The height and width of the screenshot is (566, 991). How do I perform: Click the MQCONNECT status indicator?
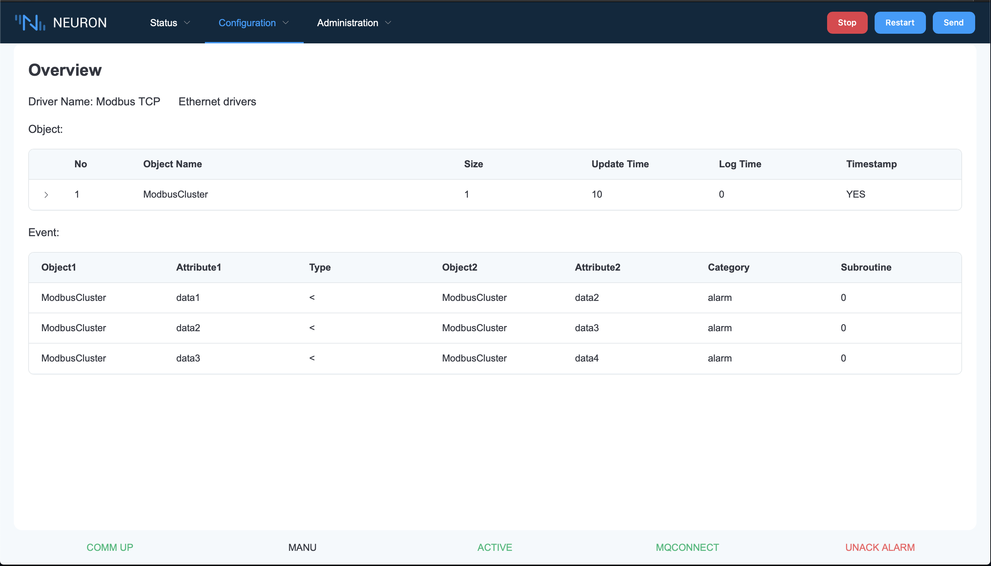(687, 547)
